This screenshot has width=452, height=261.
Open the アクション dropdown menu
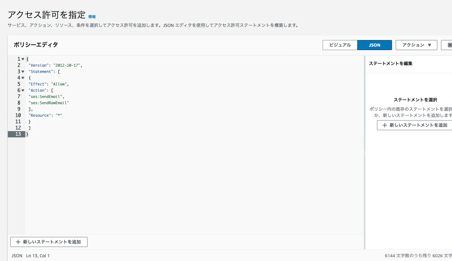coord(416,45)
